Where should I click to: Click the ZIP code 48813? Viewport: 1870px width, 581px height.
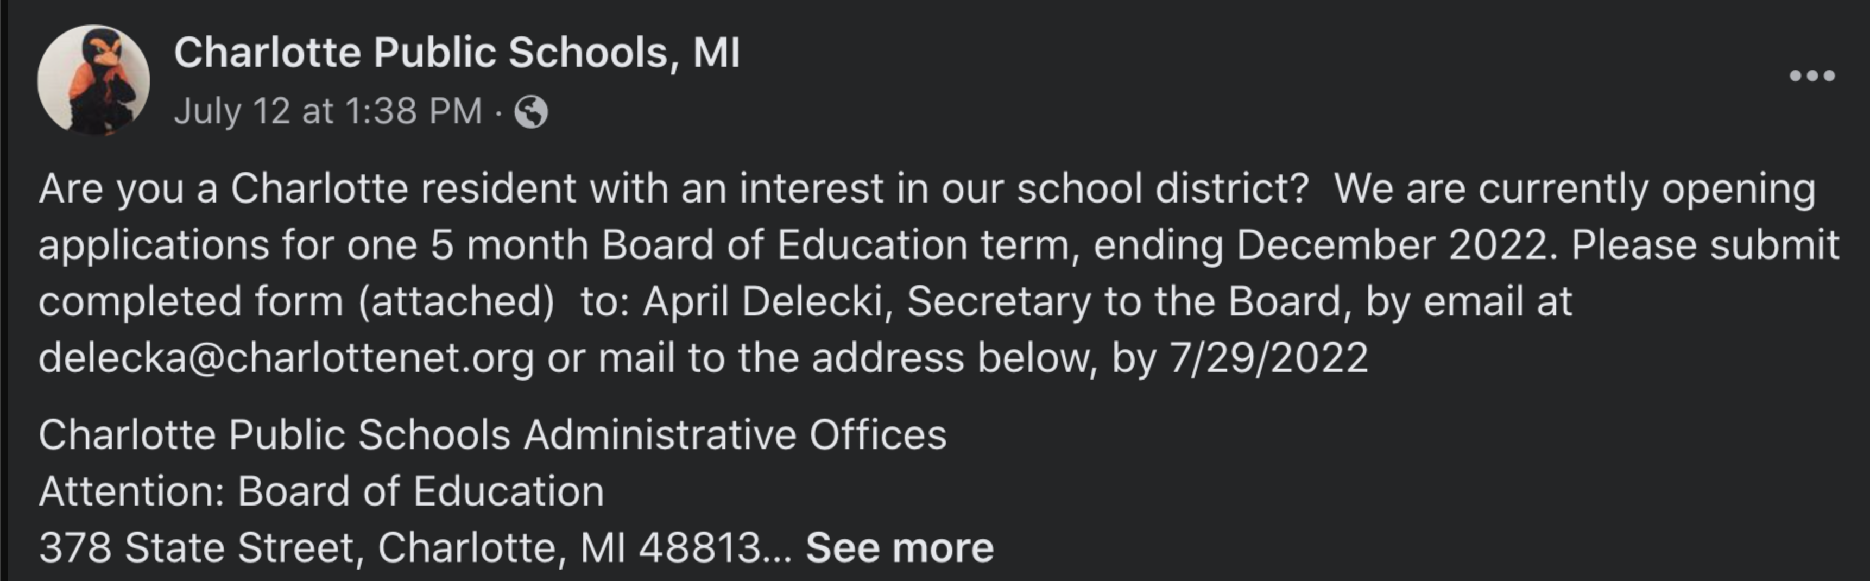point(699,547)
